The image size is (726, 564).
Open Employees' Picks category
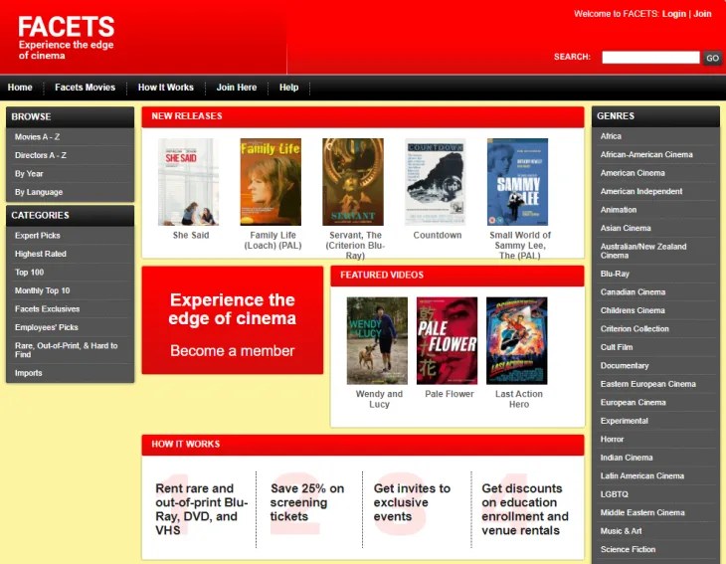[x=47, y=327]
